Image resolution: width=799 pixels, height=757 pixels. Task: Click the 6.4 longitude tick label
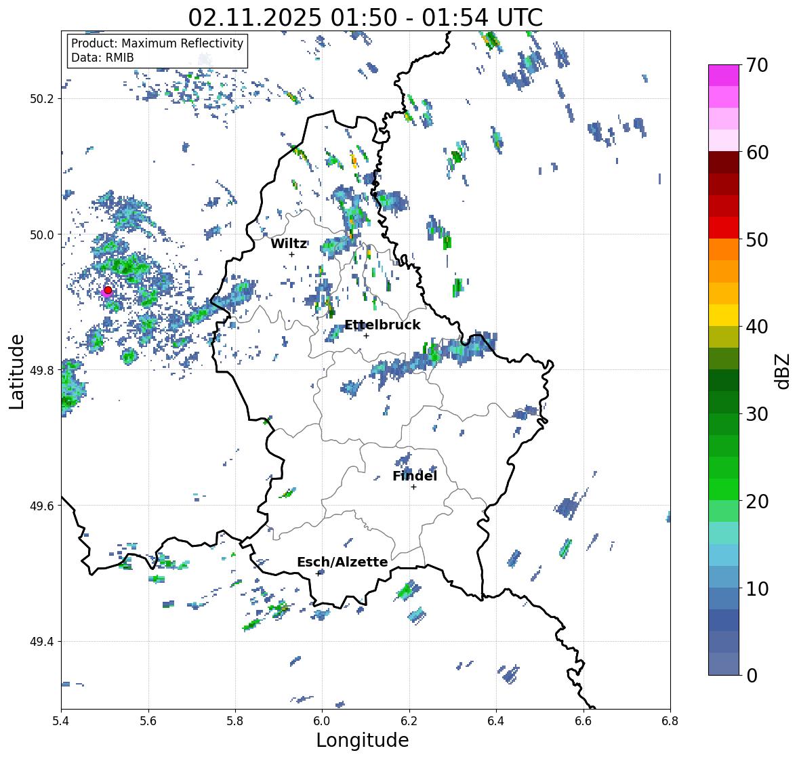pos(496,721)
